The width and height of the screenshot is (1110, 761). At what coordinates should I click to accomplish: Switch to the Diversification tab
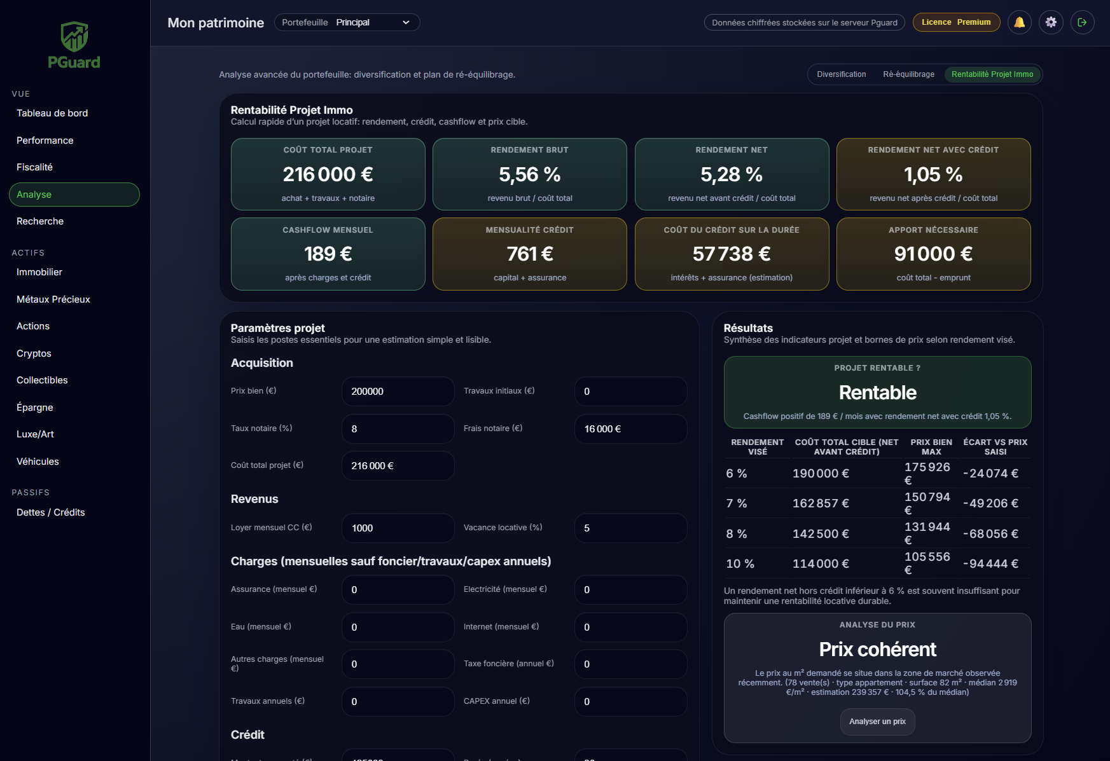point(841,74)
